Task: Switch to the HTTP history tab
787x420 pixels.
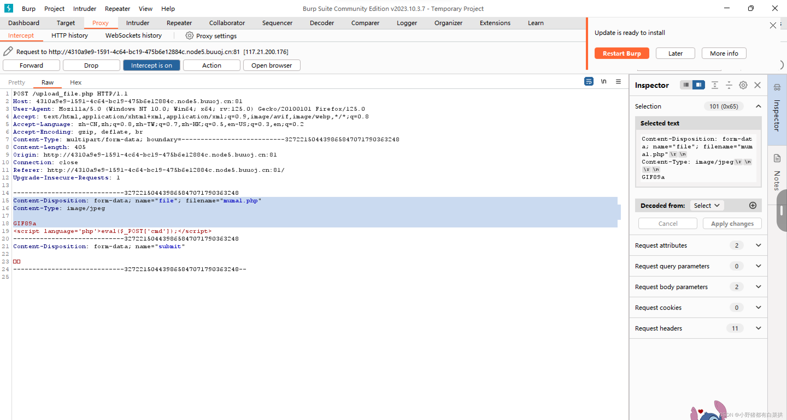Action: (x=69, y=35)
